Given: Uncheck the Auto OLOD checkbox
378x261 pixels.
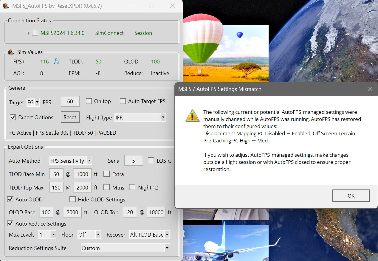Looking at the screenshot, I should coord(10,199).
